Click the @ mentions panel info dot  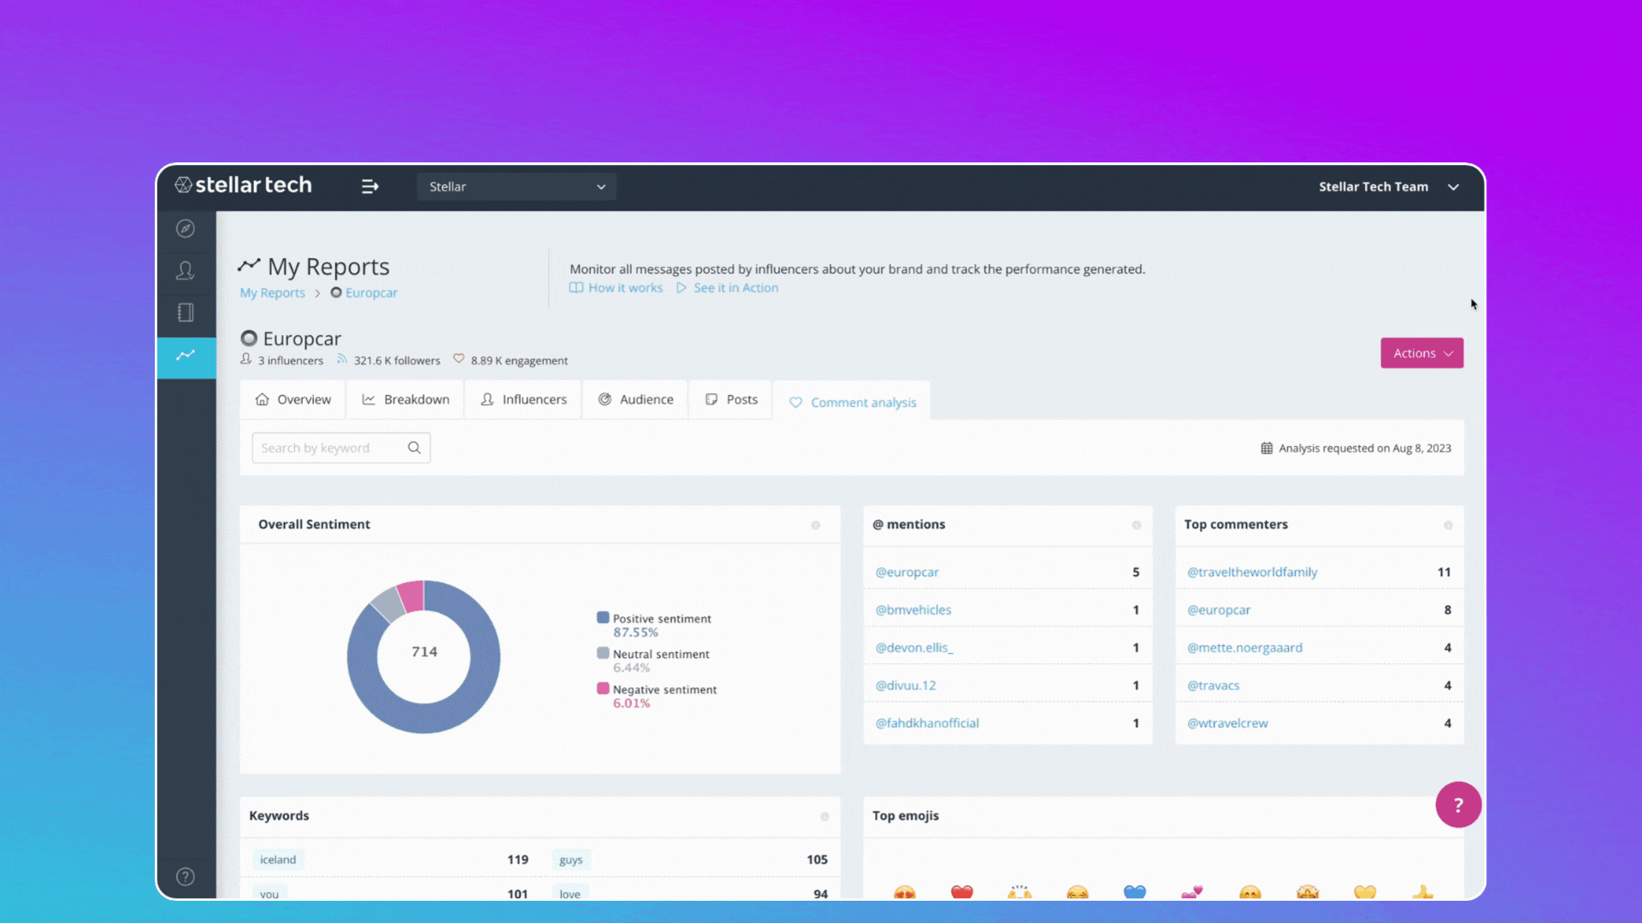[x=1137, y=526]
